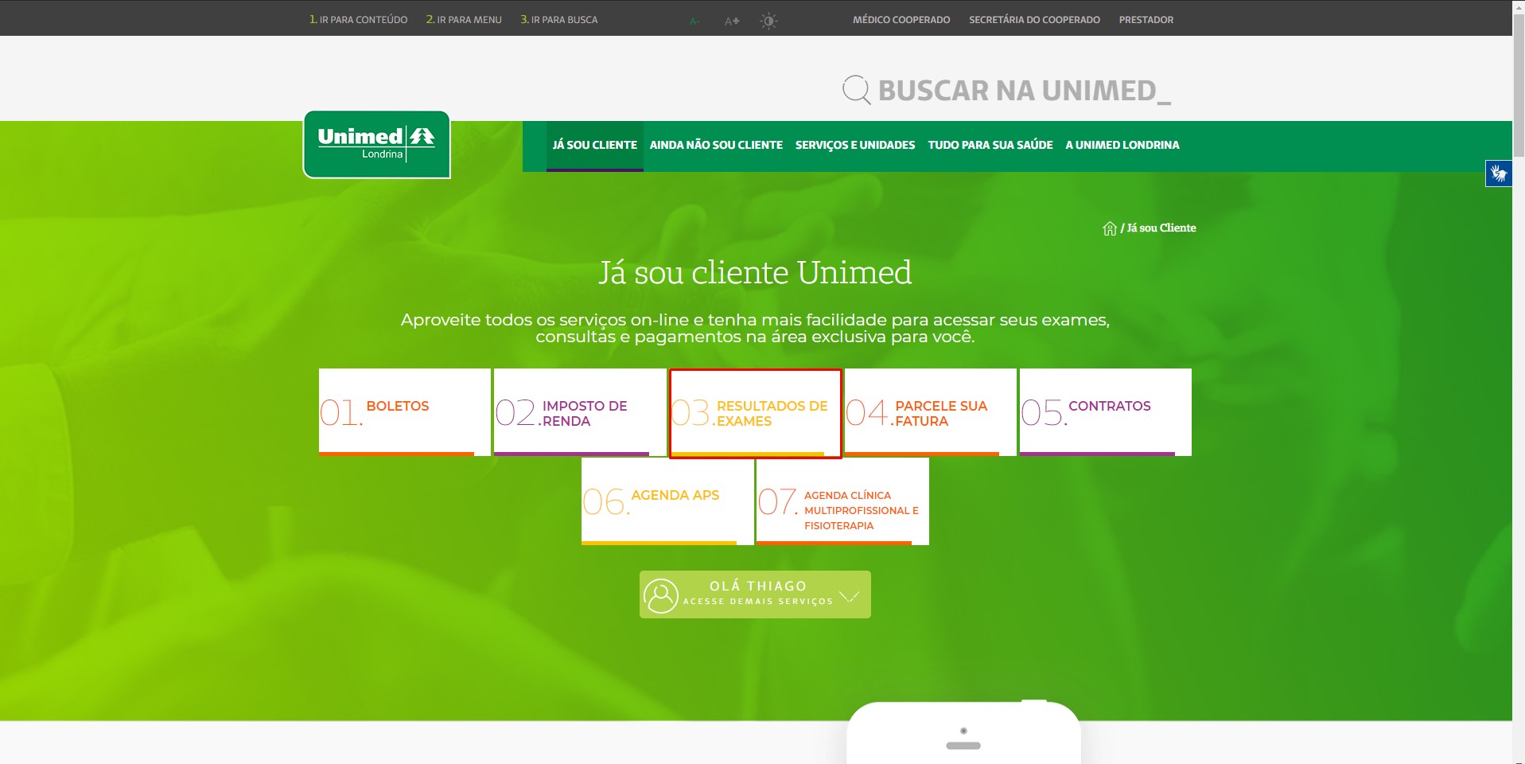Open the A Unimed Londrina menu
This screenshot has width=1525, height=764.
coord(1122,146)
